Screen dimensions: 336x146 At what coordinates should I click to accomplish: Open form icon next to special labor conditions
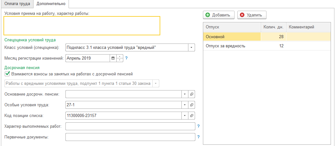click(x=192, y=105)
